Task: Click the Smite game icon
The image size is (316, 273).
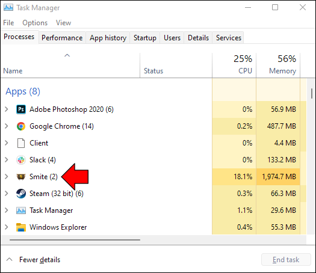Action: click(21, 177)
